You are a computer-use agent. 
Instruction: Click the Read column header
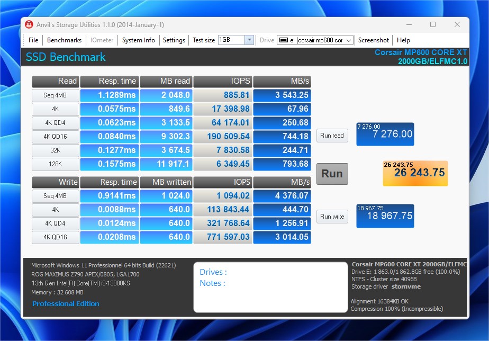click(55, 82)
